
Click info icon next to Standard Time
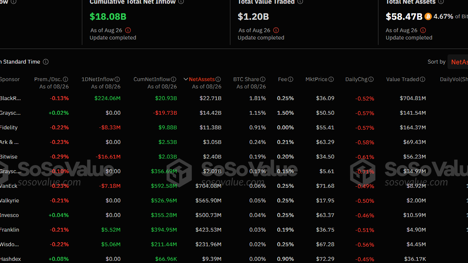click(46, 62)
